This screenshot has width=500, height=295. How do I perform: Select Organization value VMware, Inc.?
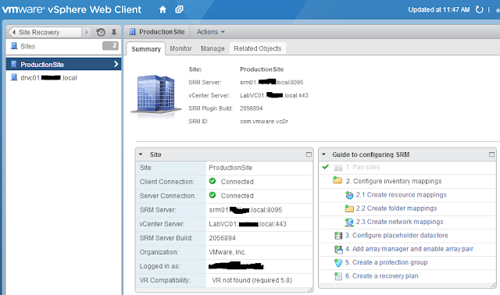227,252
